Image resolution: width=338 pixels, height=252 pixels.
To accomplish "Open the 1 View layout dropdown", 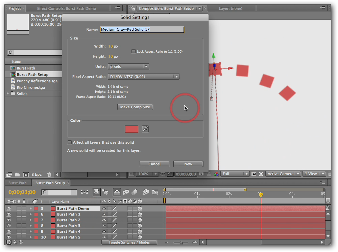I will [314, 174].
